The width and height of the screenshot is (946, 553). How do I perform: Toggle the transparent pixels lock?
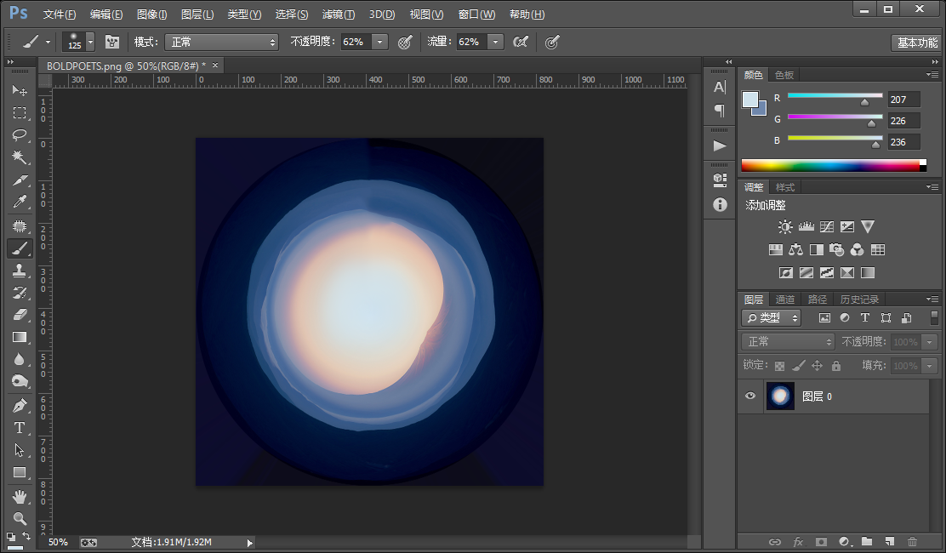pyautogui.click(x=779, y=366)
